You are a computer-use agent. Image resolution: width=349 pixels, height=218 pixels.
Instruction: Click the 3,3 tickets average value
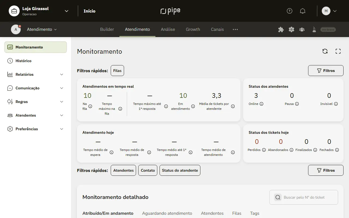[x=216, y=95]
